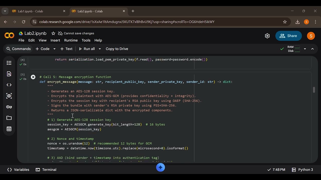321x180 pixels.
Task: Open the View menu
Action: 42,40
